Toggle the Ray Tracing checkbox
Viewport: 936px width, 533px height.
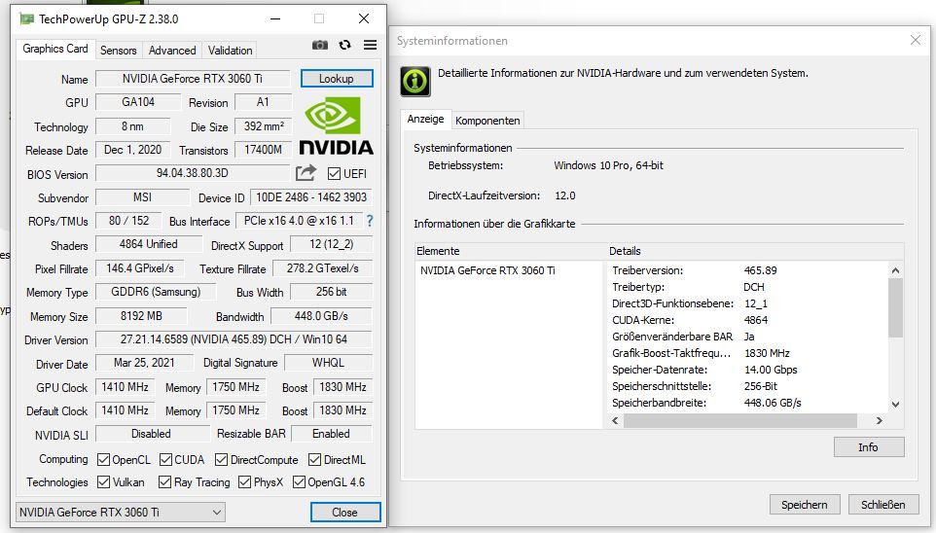point(164,481)
